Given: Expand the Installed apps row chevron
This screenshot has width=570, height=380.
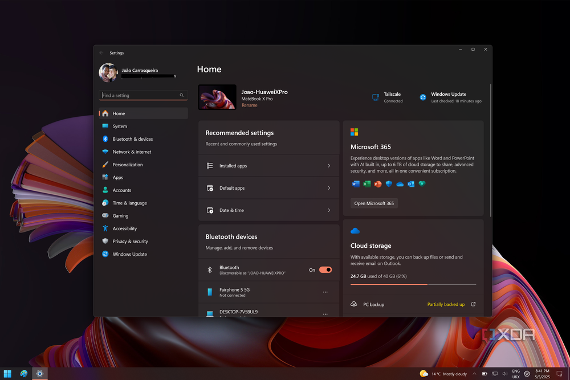Looking at the screenshot, I should pyautogui.click(x=329, y=166).
